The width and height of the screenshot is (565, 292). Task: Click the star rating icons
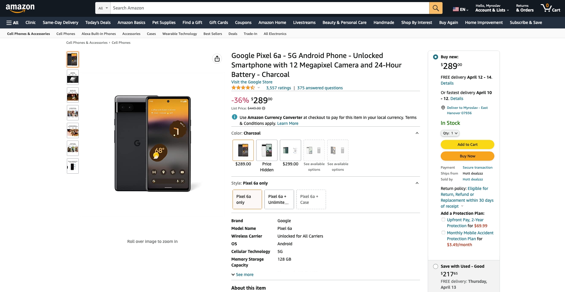coord(243,88)
